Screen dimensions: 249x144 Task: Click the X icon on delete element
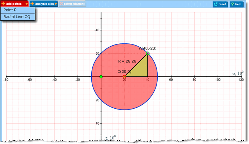tap(61, 4)
